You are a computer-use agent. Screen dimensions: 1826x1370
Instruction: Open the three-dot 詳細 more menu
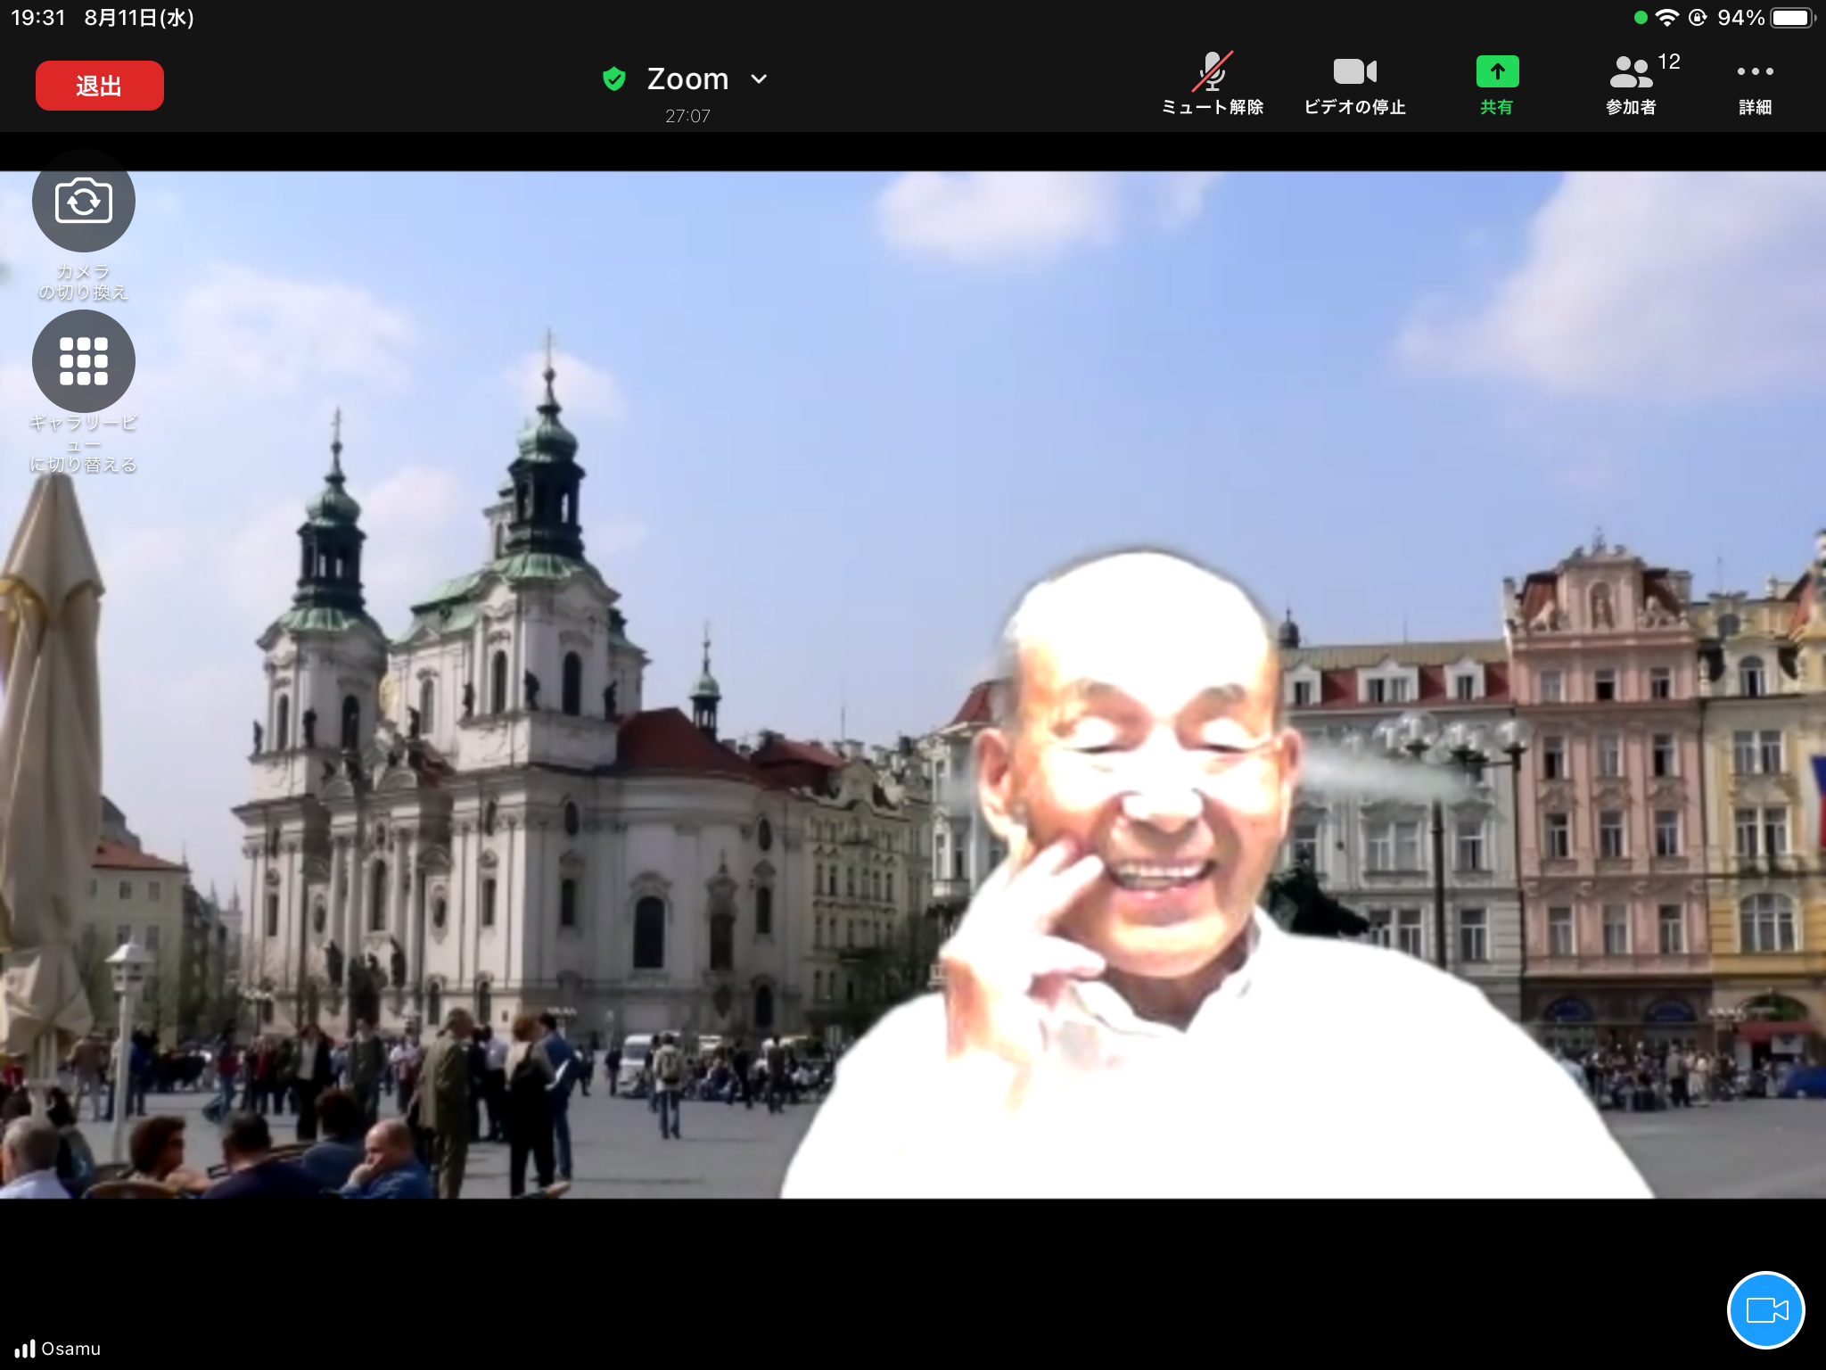[x=1755, y=71]
